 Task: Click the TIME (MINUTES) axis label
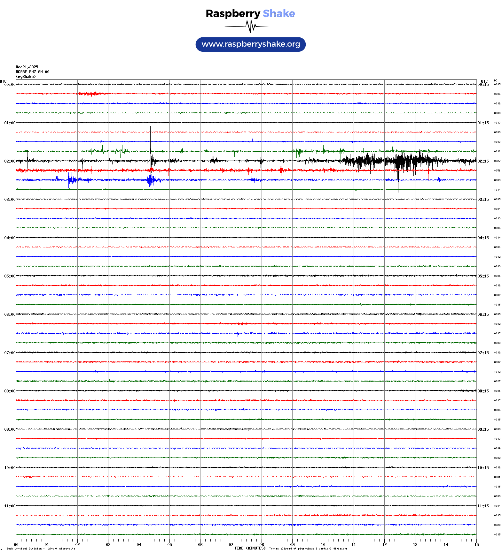250,548
